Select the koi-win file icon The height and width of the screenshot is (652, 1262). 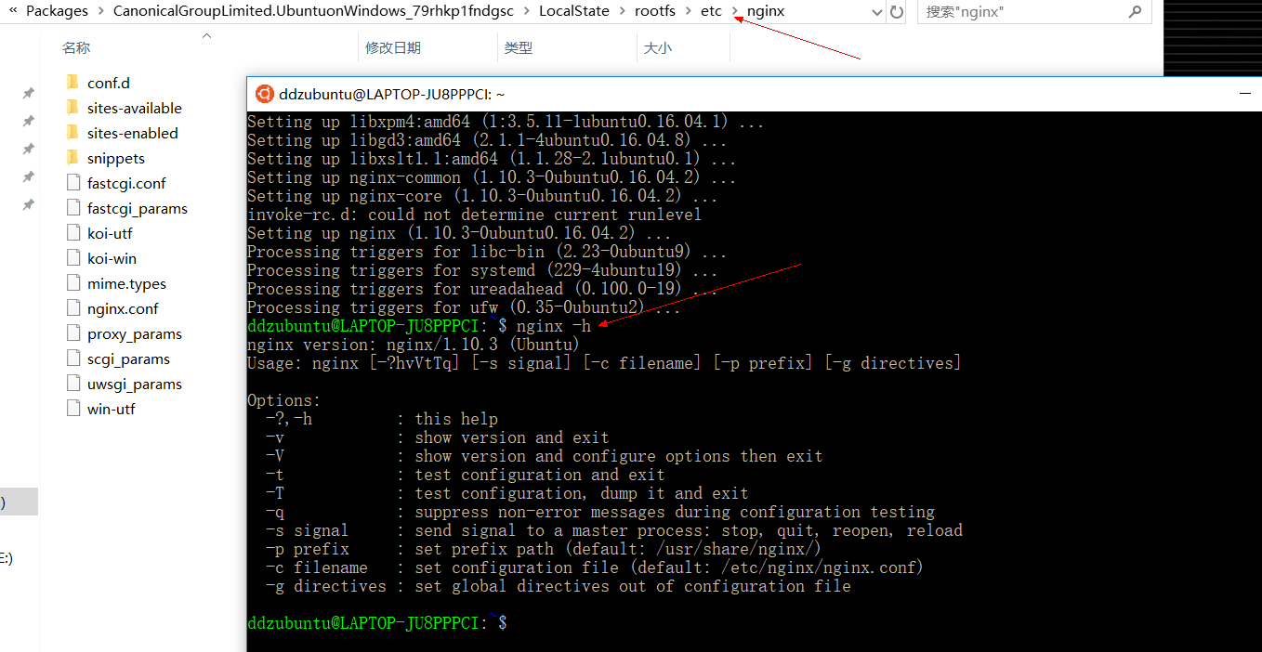[73, 258]
